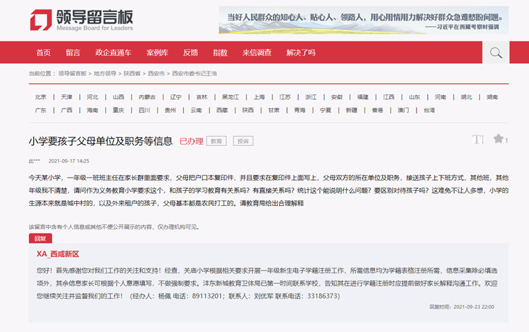Click the XA_西咸新区 responder name
The image size is (529, 332).
58,254
